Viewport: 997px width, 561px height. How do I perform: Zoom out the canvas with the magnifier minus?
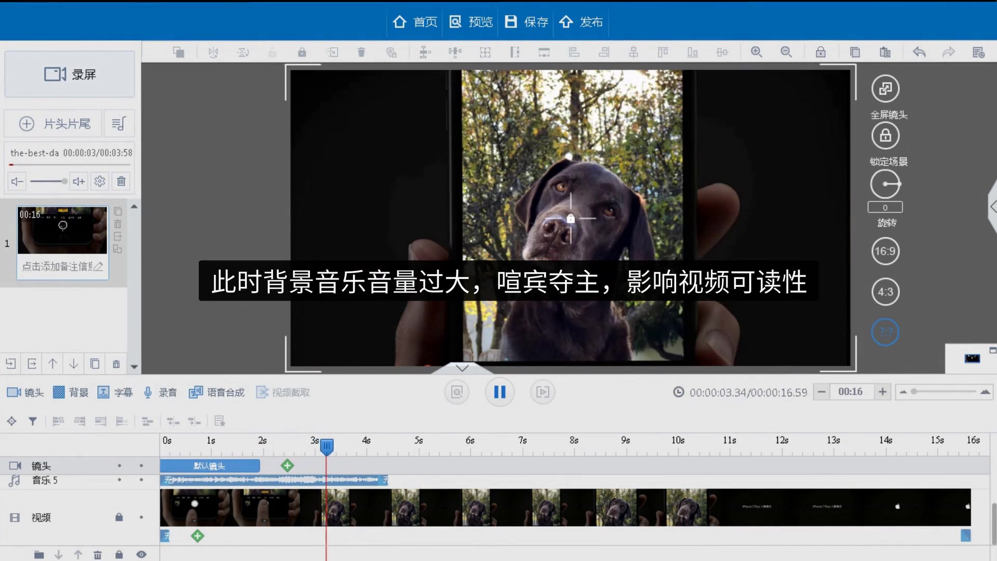[786, 52]
